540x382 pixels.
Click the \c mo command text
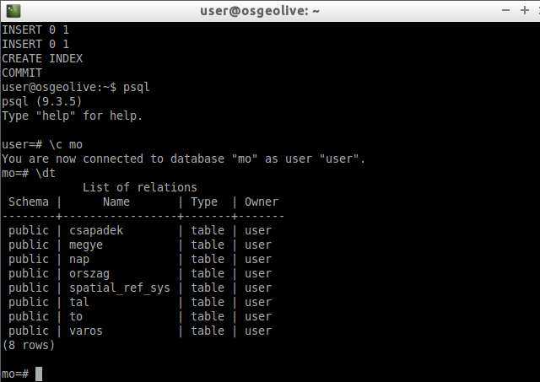coord(66,144)
